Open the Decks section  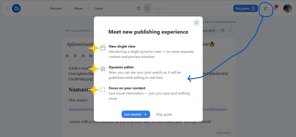(99, 8)
